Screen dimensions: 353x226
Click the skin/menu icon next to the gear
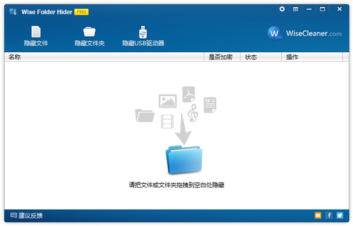coord(295,9)
